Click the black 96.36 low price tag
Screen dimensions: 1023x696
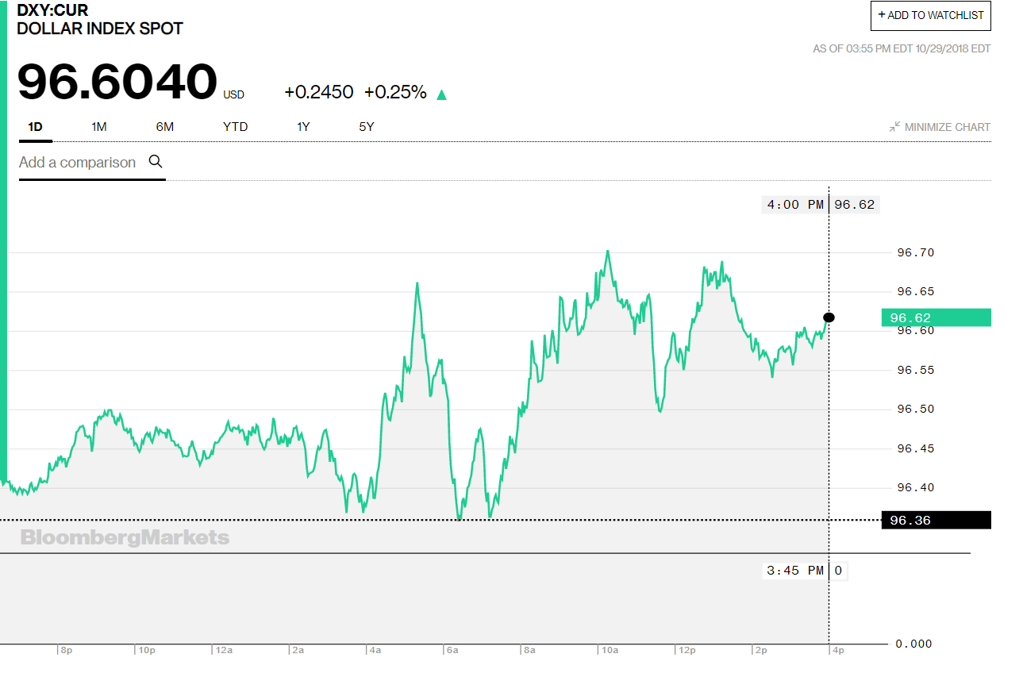(x=936, y=520)
